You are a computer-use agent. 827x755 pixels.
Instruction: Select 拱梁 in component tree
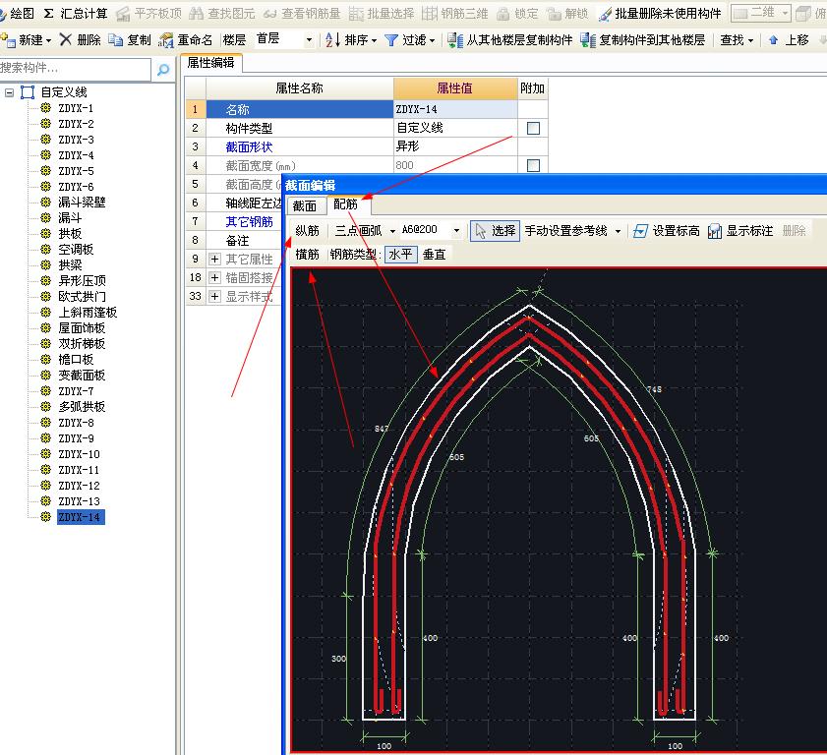70,264
